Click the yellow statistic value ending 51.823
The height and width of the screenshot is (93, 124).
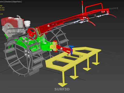point(2,8)
